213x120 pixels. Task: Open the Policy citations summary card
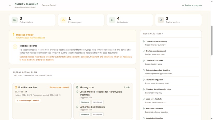[32, 20]
